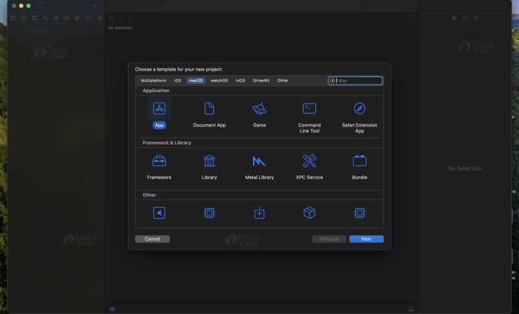Click the Cancel button
The height and width of the screenshot is (314, 519).
(x=152, y=239)
